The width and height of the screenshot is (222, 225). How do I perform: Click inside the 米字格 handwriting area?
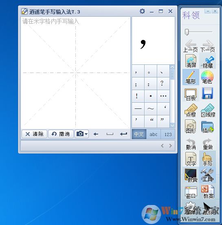(x=75, y=73)
